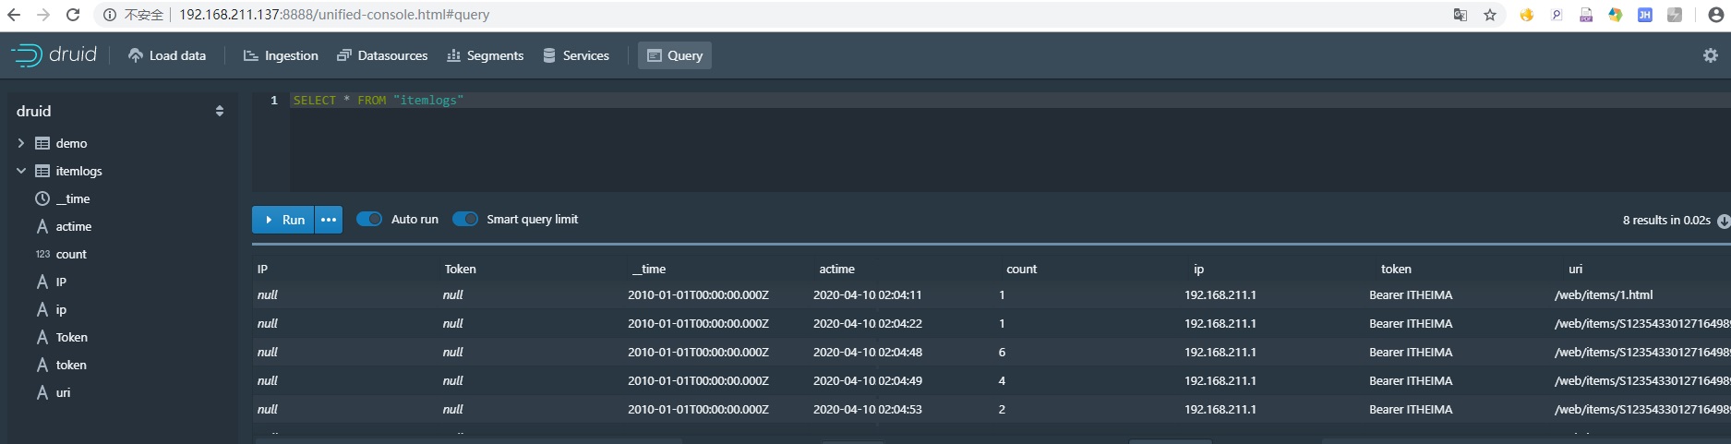Screen dimensions: 1731x444
Task: Disable the Smart query limit switch
Action: tap(465, 219)
